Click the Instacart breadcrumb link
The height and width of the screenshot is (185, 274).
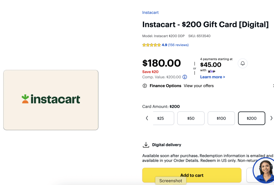pos(150,13)
